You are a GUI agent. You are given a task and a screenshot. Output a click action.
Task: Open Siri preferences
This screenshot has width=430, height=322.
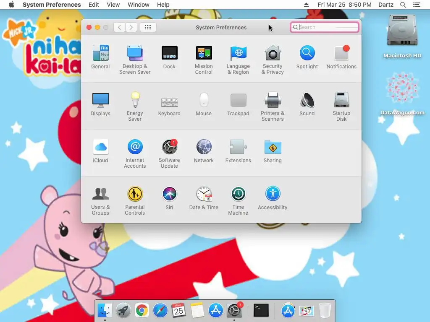coord(169,198)
